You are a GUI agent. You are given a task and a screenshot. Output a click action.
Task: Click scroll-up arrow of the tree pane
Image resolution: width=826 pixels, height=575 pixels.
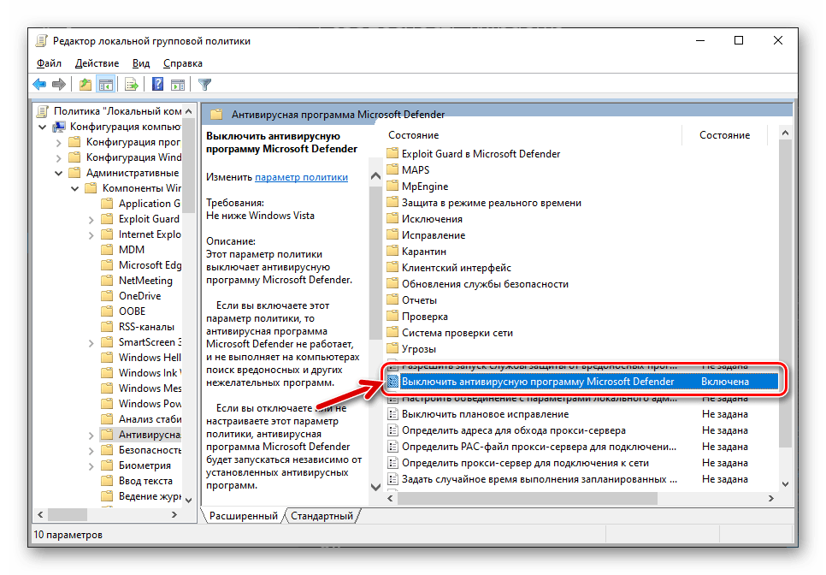(189, 111)
